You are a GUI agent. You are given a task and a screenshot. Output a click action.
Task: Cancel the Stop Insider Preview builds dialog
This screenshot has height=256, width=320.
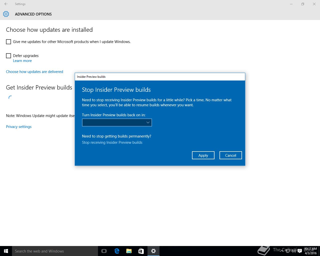click(x=230, y=155)
